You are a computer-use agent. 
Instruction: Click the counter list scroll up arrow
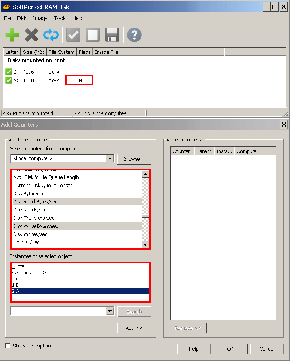[x=145, y=174]
